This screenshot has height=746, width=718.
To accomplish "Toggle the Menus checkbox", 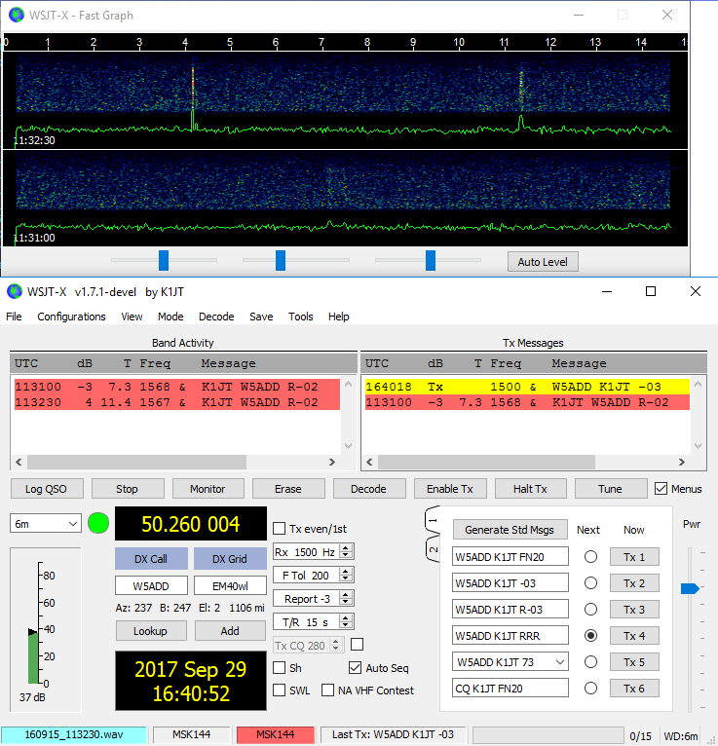I will click(x=661, y=489).
